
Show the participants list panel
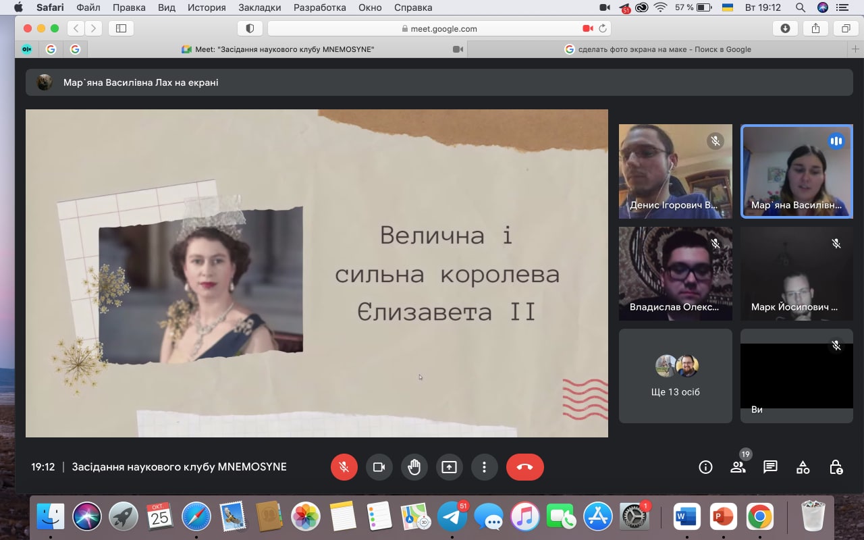[738, 467]
